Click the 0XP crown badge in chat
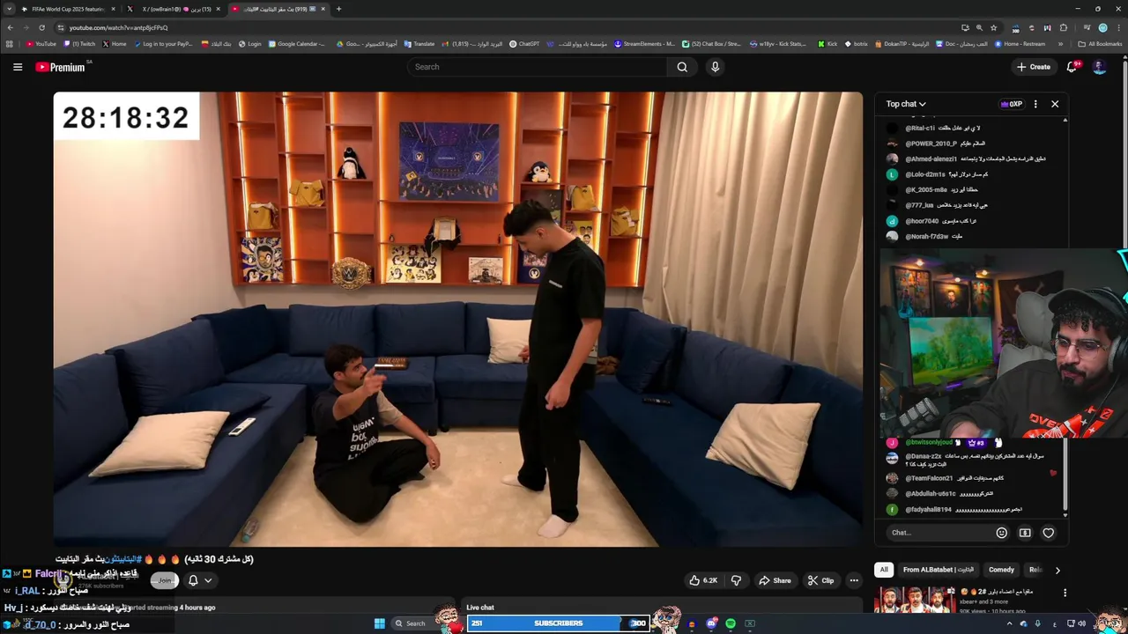This screenshot has width=1128, height=634. click(x=1012, y=104)
